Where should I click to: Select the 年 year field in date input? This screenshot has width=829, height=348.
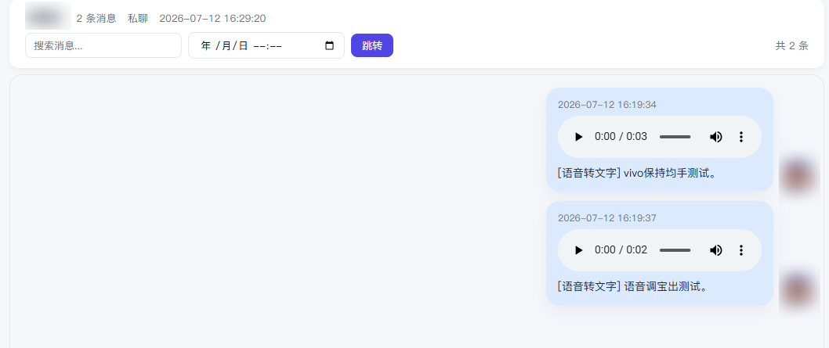[x=205, y=46]
